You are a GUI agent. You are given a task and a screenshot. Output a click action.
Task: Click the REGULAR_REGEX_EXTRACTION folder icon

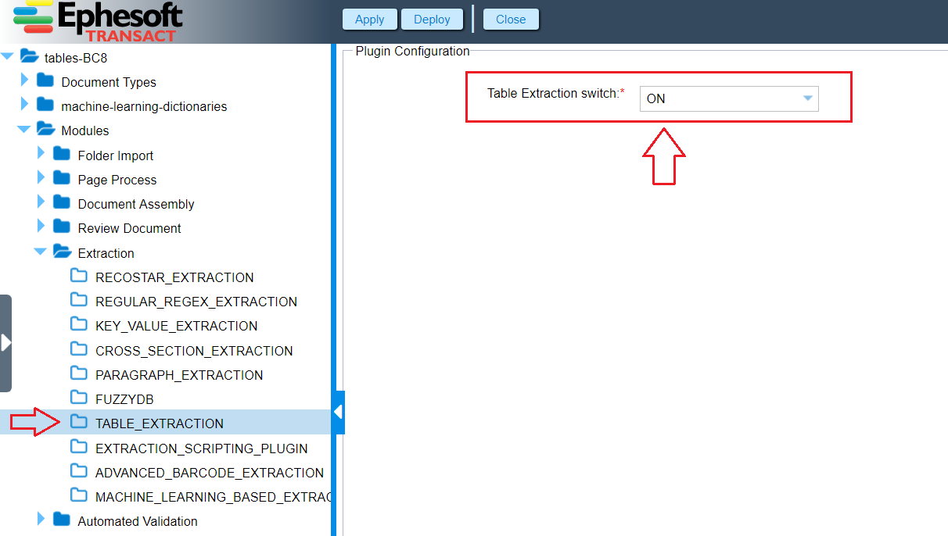click(x=79, y=299)
